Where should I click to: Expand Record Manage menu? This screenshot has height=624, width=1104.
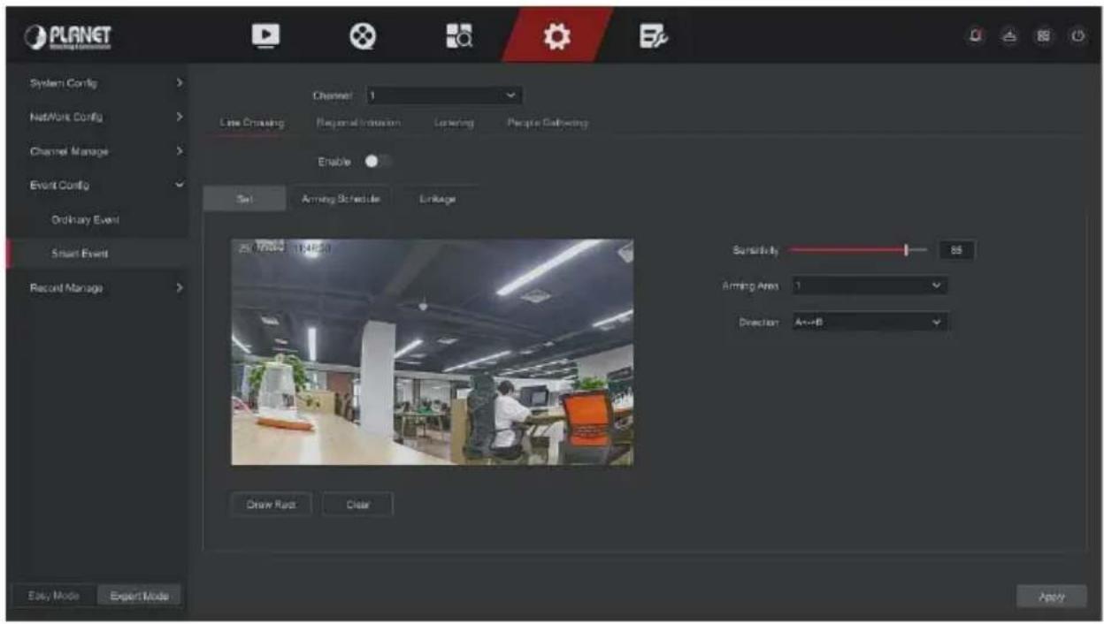pyautogui.click(x=96, y=287)
